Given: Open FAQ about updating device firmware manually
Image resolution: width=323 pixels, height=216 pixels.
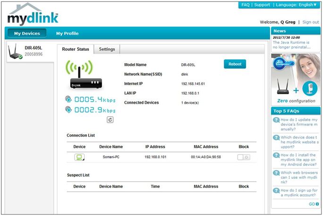Looking at the screenshot, I should pos(299,125).
